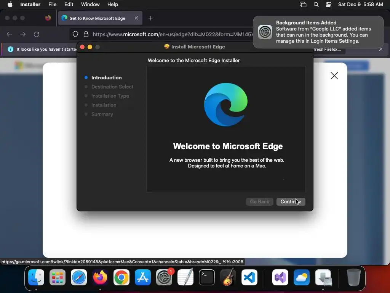Select Destination Select step in sidebar
This screenshot has width=390, height=293.
click(112, 87)
